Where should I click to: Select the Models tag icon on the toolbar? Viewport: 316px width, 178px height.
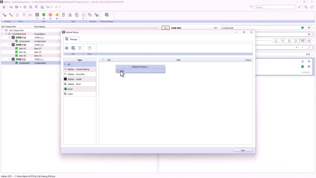89,14
